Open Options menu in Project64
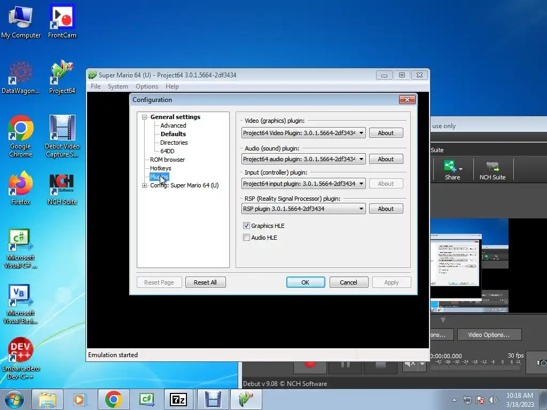 pos(147,86)
